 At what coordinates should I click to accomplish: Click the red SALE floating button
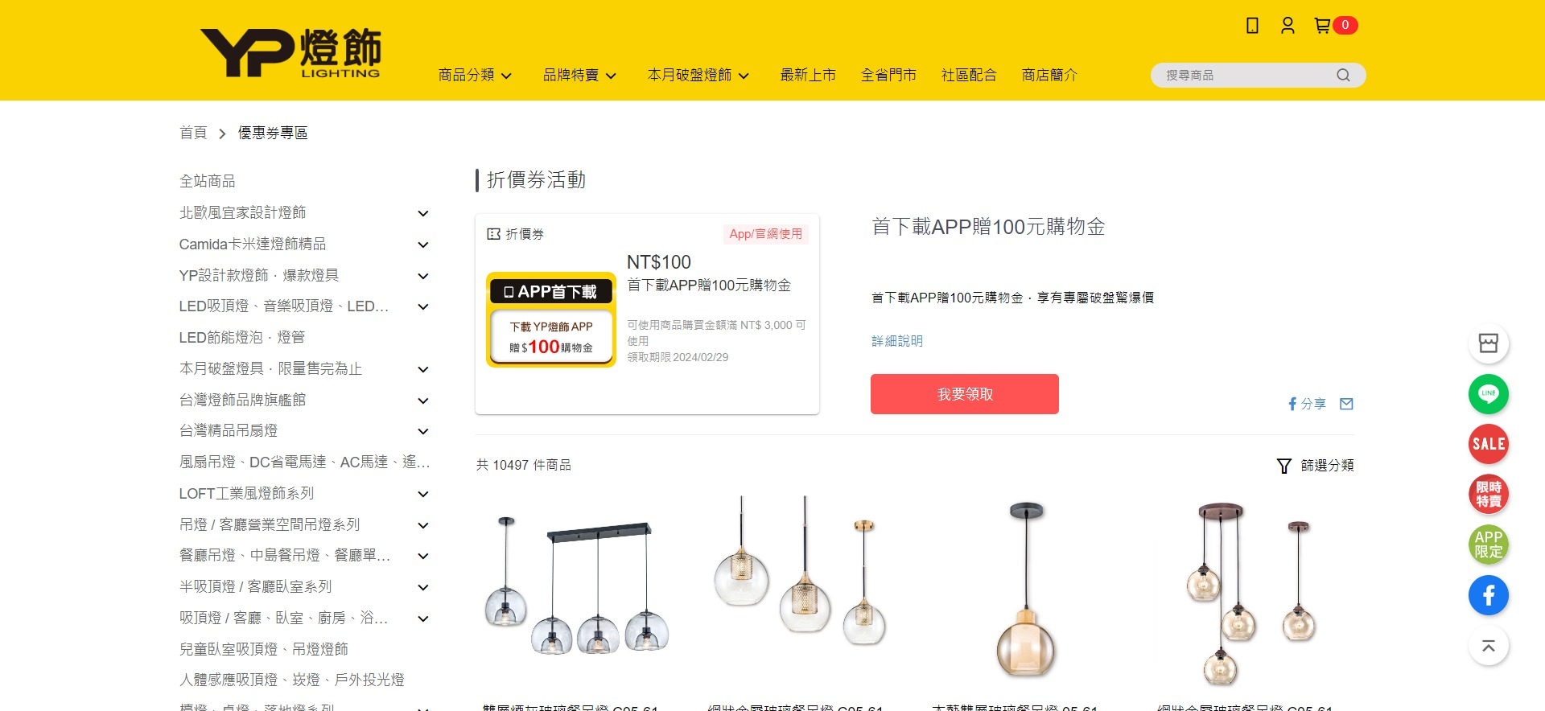(x=1489, y=444)
